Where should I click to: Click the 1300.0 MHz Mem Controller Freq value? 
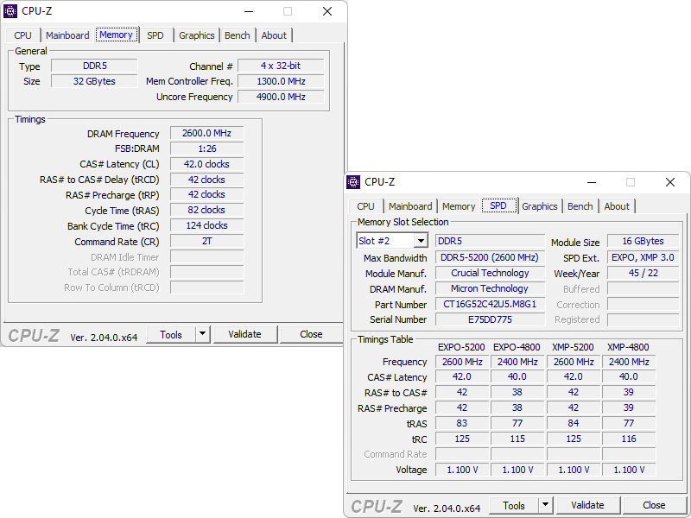281,81
